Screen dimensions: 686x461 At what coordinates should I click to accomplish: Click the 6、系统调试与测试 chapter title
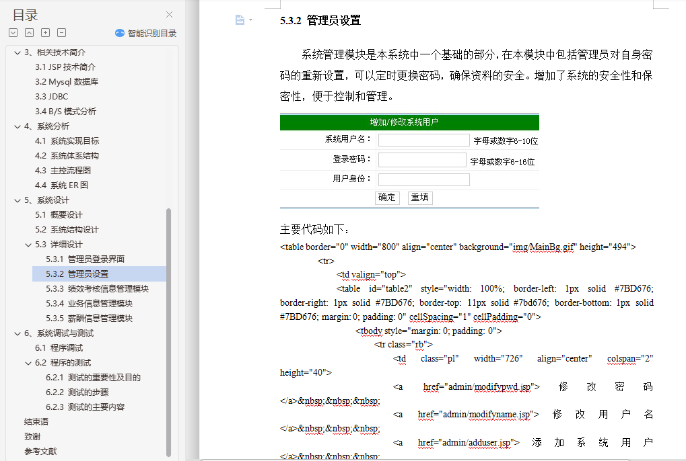point(59,333)
